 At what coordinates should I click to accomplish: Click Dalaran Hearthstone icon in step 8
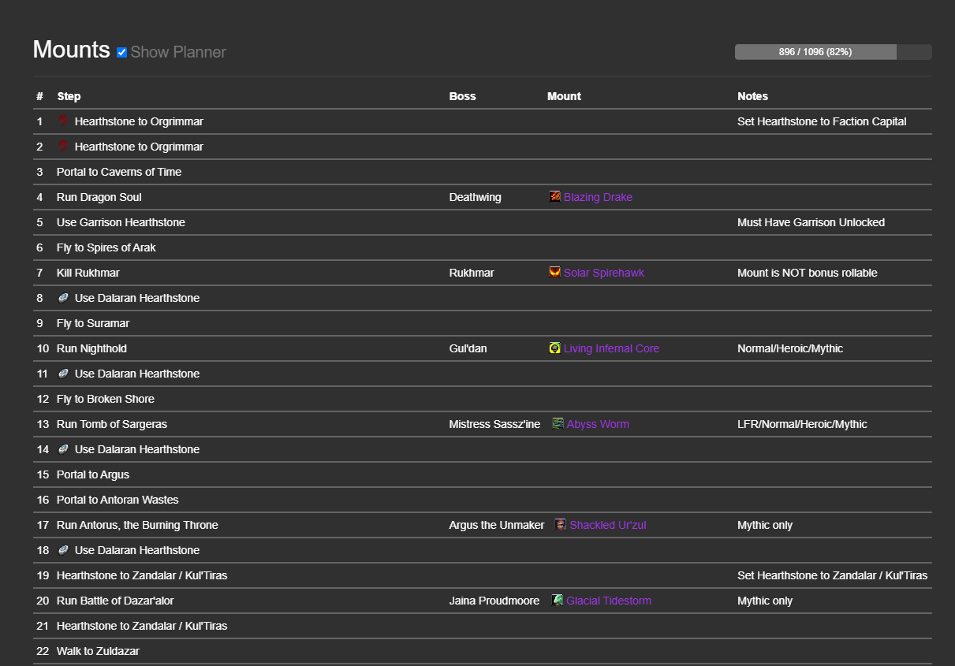pyautogui.click(x=63, y=298)
